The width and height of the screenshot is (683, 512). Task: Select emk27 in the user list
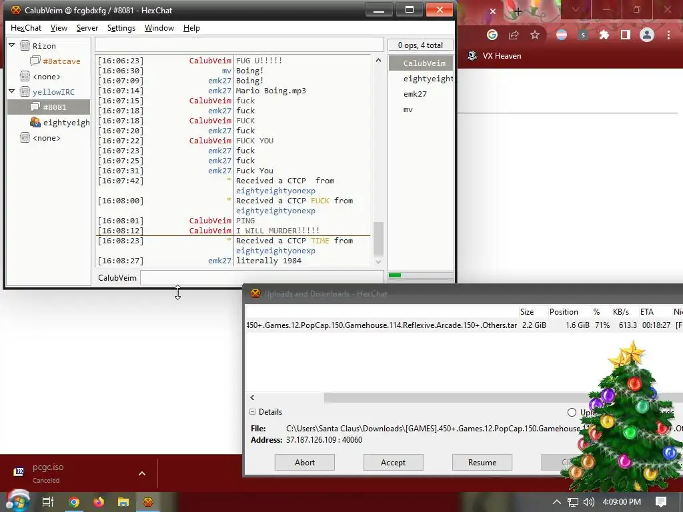[415, 94]
